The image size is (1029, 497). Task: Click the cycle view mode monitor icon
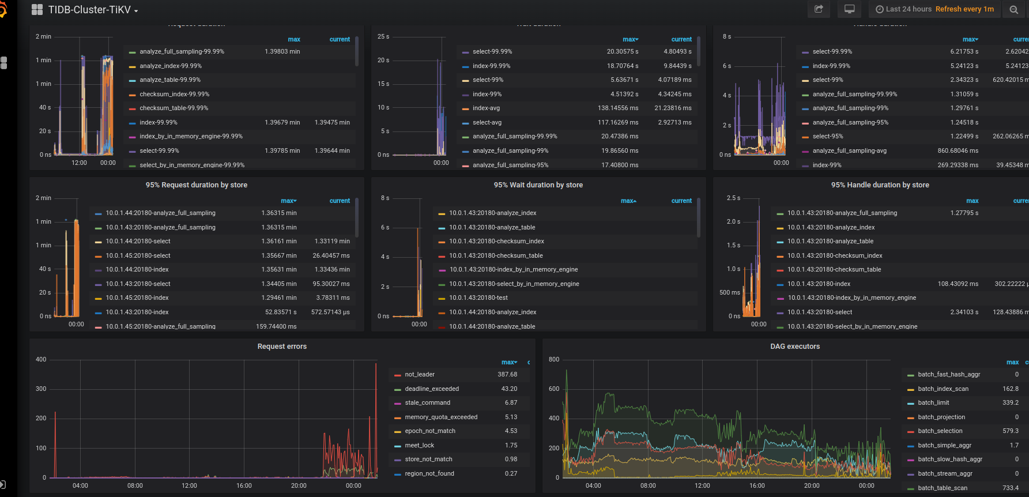(x=849, y=9)
